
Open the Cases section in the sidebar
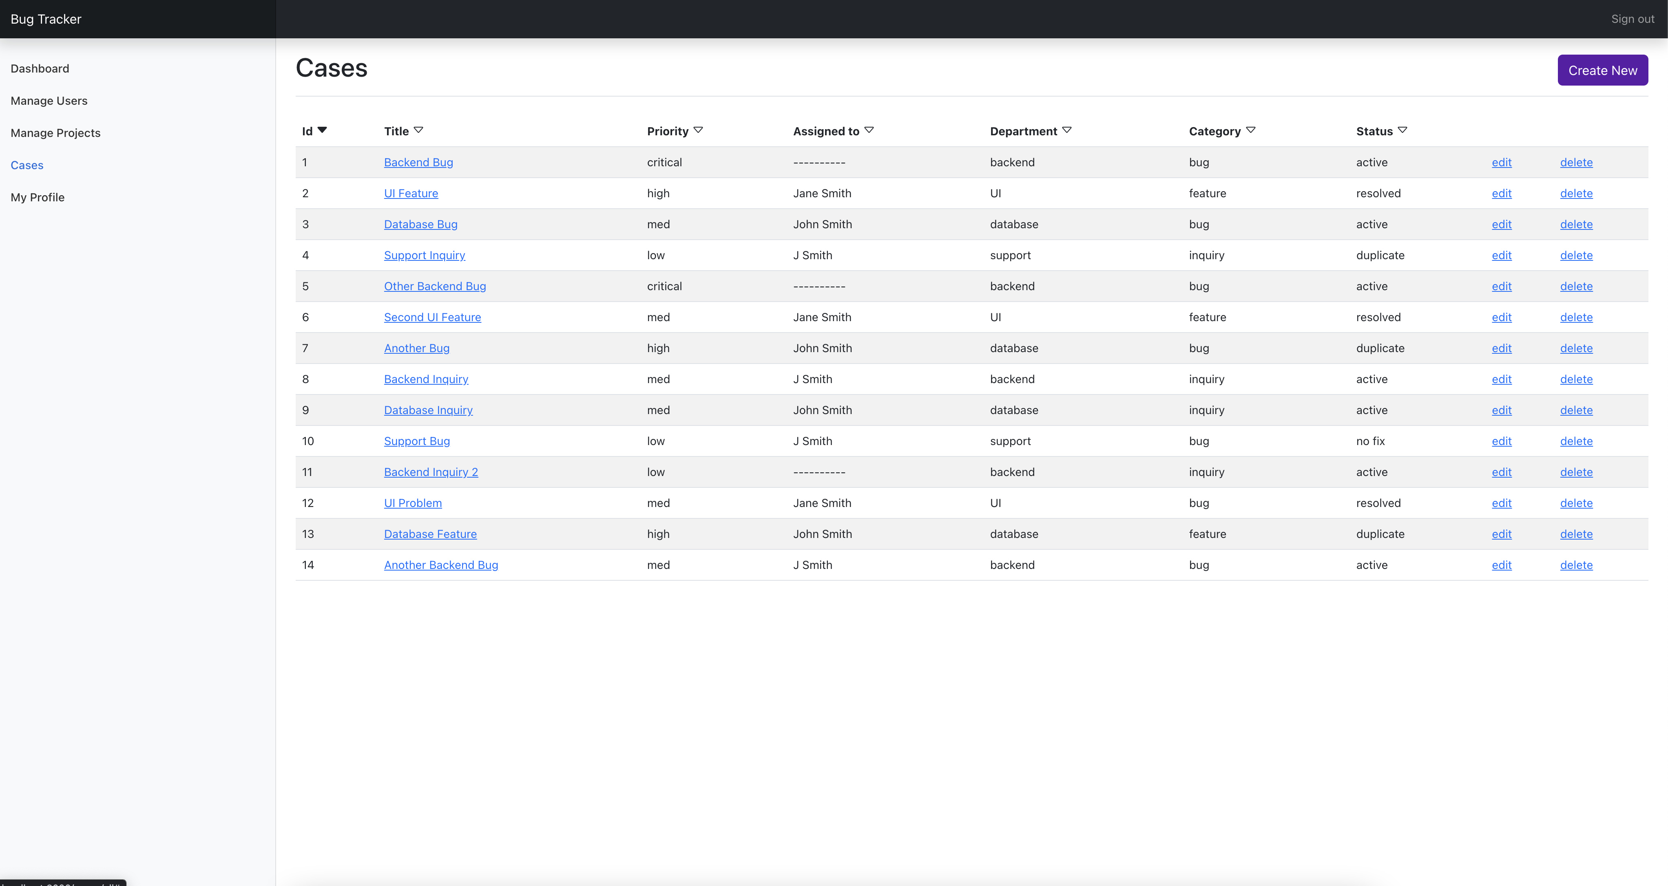pos(27,165)
